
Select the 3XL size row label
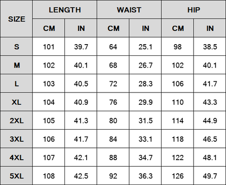(16, 139)
